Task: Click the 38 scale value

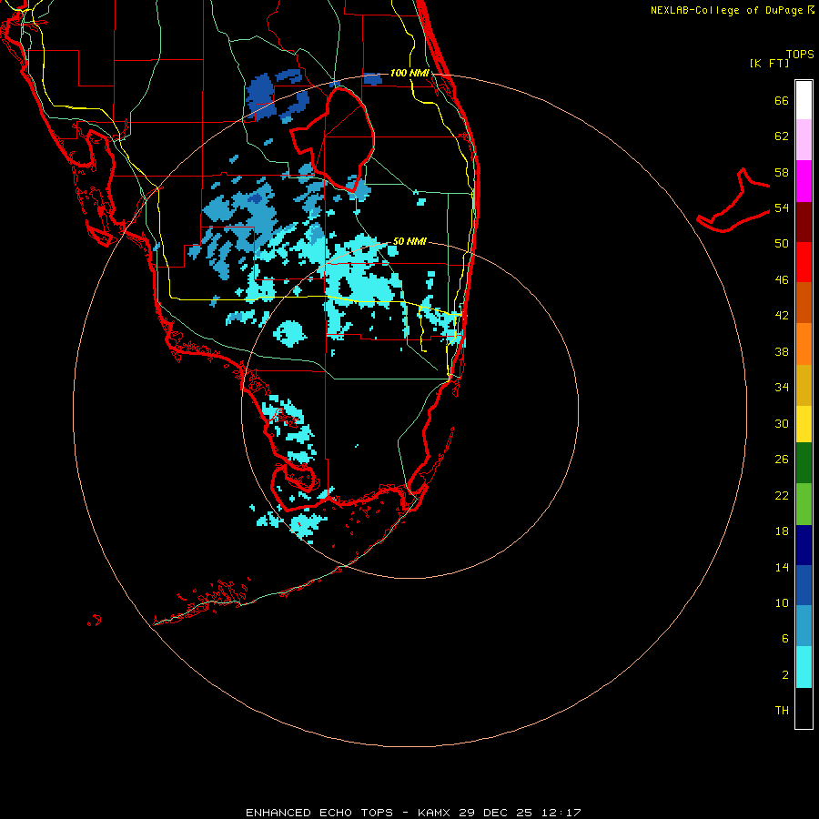Action: tap(782, 351)
